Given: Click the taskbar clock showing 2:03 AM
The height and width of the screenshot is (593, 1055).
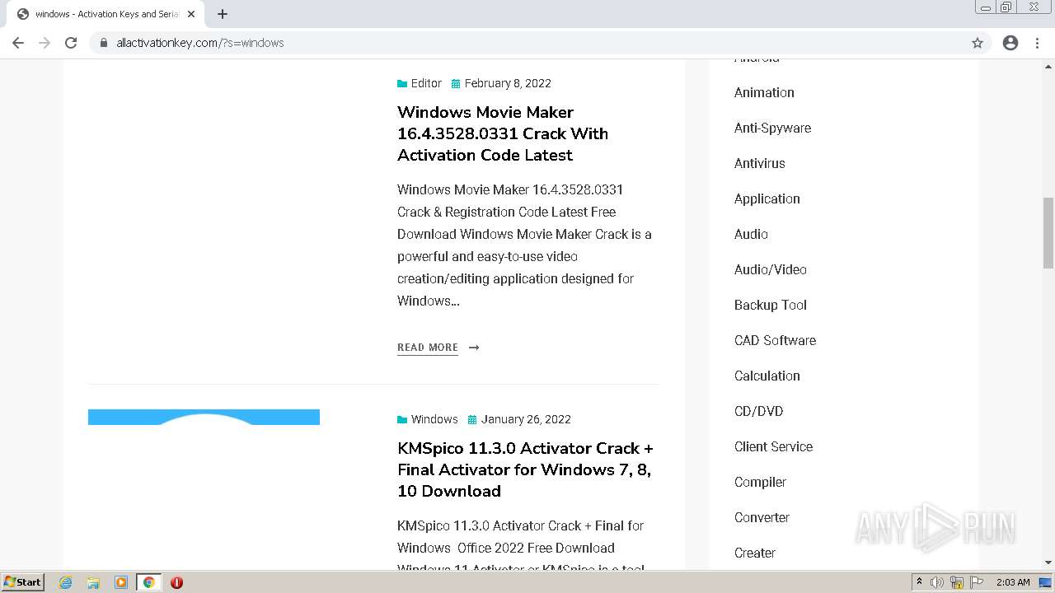Looking at the screenshot, I should (x=1013, y=582).
